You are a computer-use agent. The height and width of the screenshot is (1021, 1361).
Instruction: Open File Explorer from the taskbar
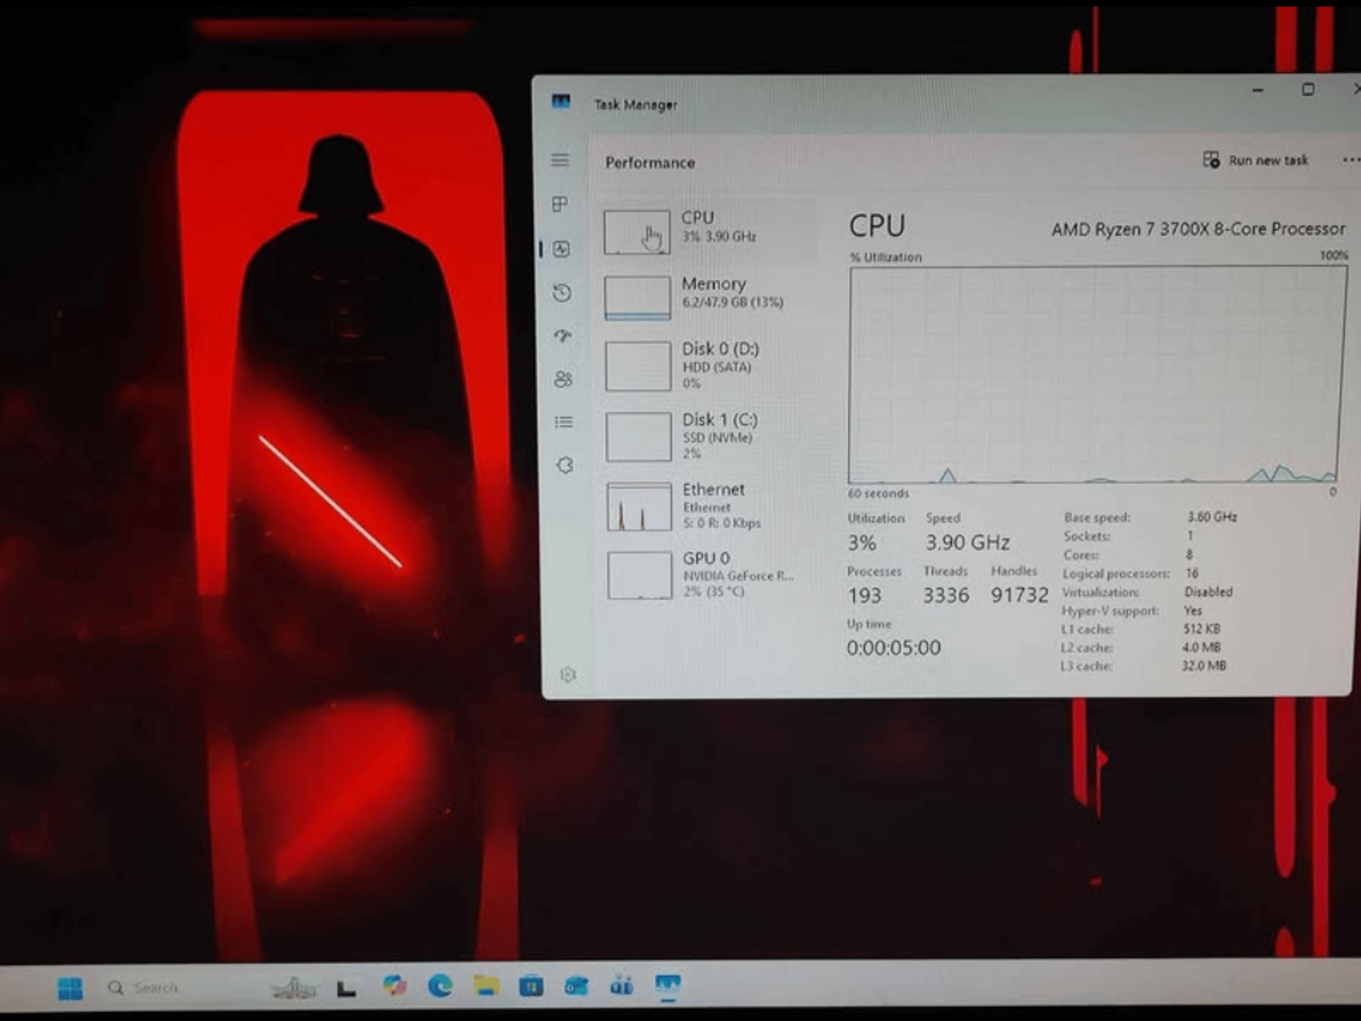coord(486,986)
